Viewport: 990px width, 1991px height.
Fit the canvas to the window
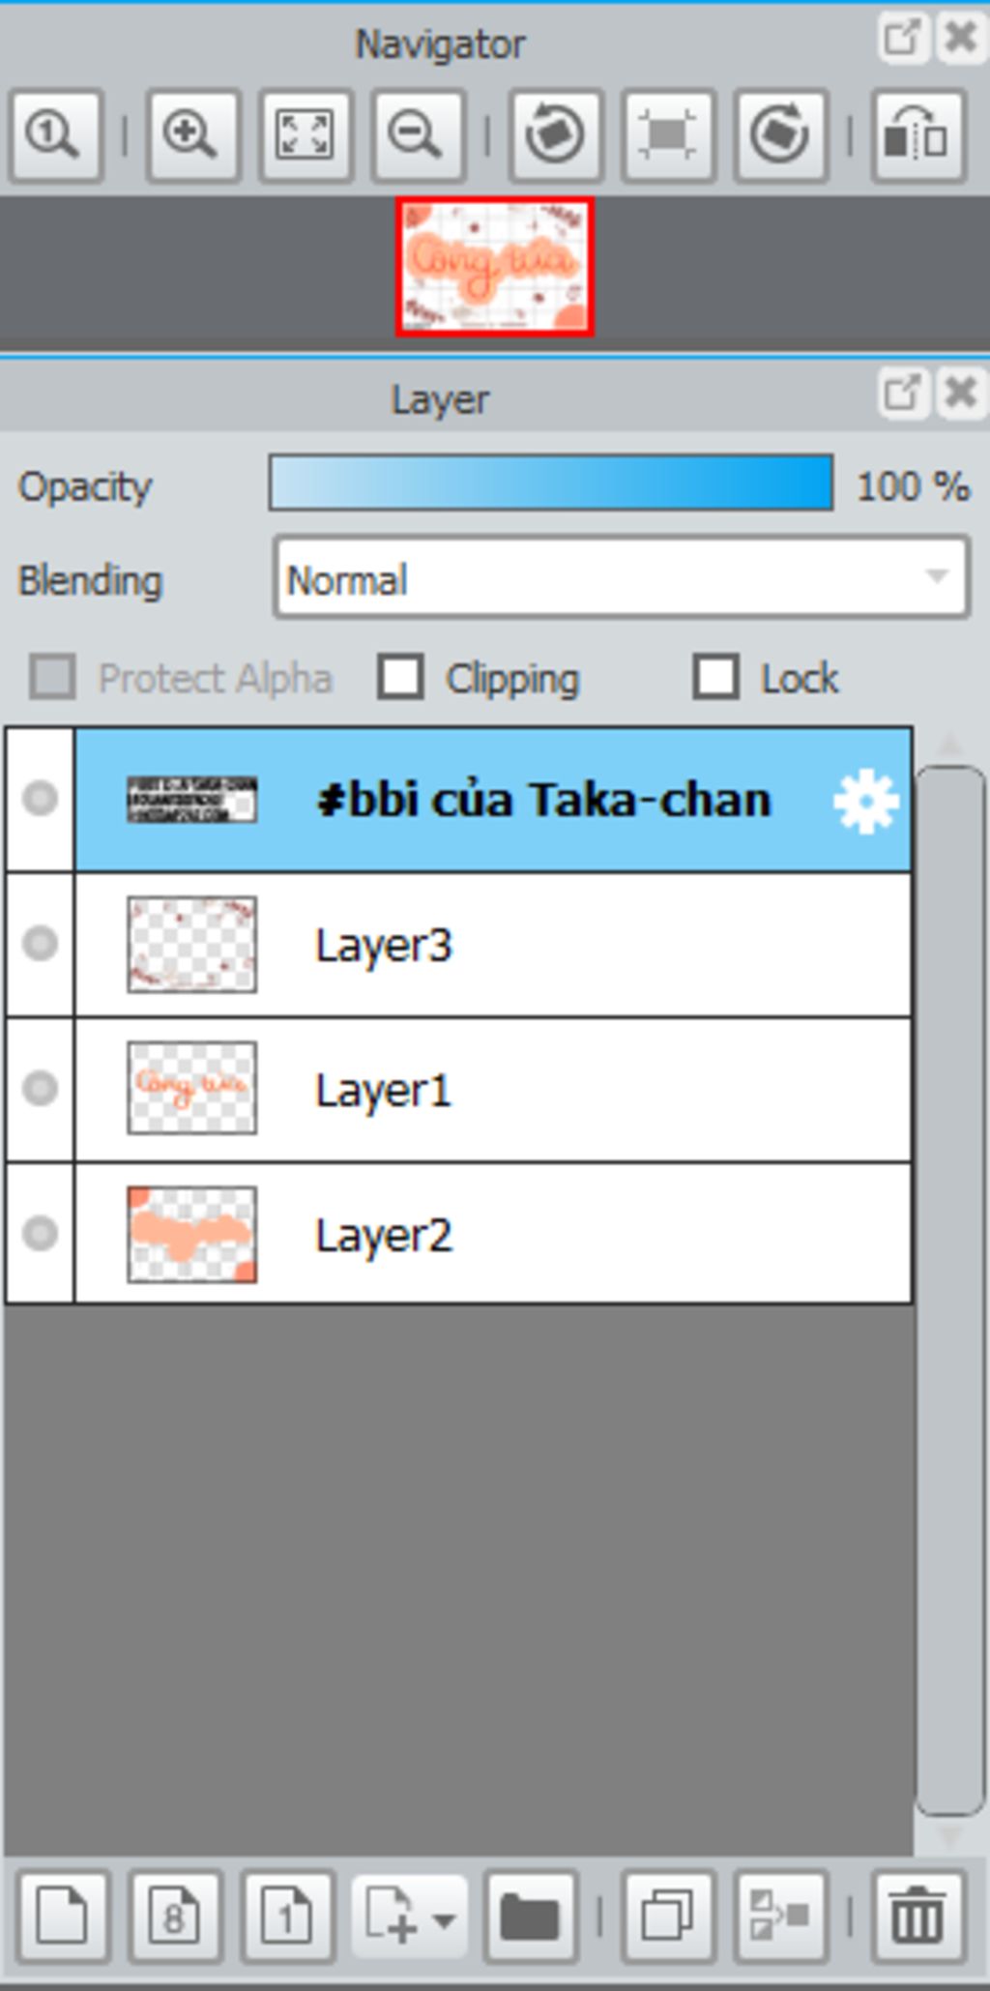tap(305, 134)
